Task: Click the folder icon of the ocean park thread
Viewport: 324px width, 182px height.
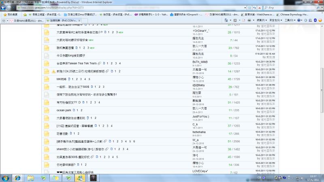Action: [47, 110]
